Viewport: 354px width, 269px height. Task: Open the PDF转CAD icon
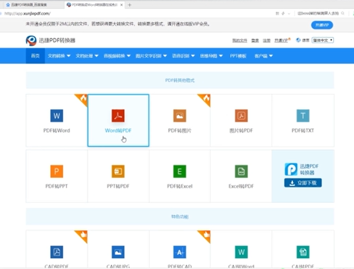[x=180, y=252]
